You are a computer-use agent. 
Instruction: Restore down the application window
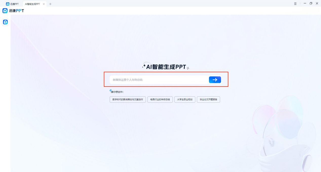311,4
